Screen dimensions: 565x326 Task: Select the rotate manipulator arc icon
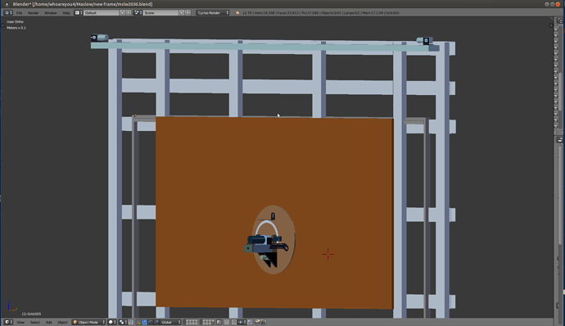[151, 322]
